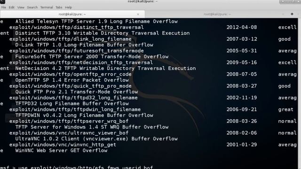The image size is (301, 169).
Task: Close the first root@kali2pure tab
Action: [x=138, y=14]
